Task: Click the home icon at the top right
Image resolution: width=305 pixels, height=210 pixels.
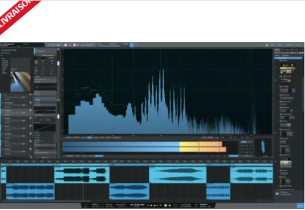Action: (267, 45)
